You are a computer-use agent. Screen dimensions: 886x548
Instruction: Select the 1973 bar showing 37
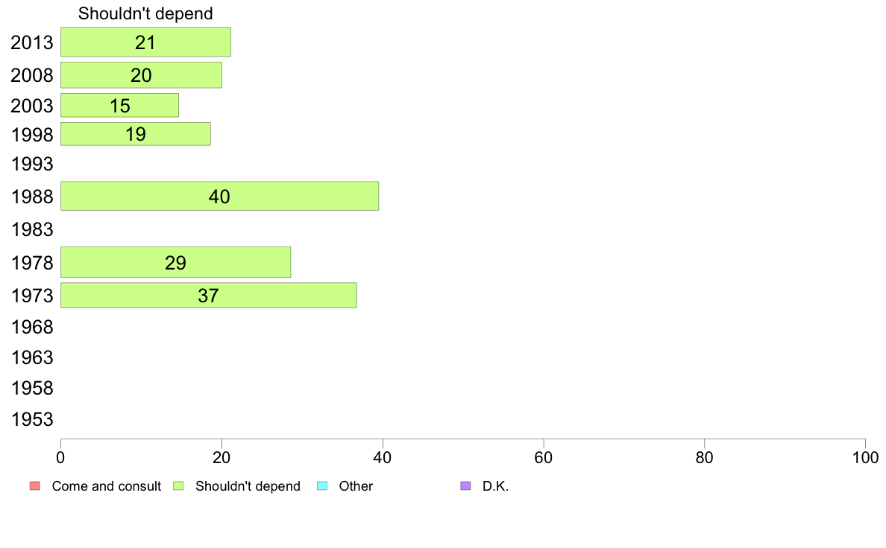[208, 296]
